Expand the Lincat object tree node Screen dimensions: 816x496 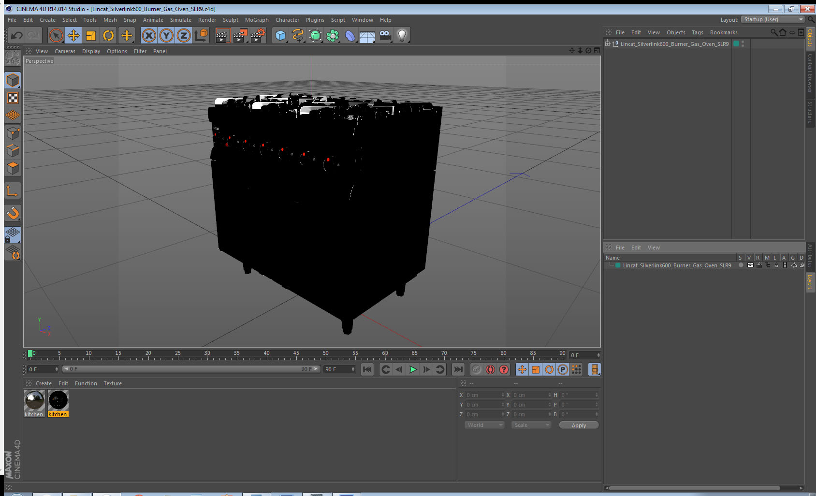(608, 44)
